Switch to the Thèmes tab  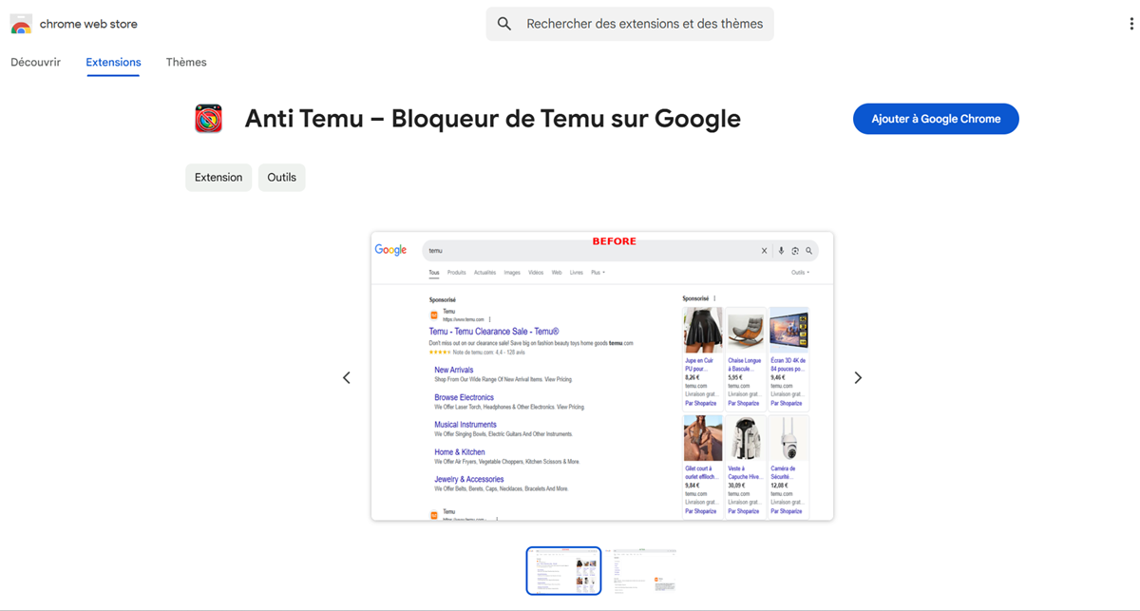point(186,62)
